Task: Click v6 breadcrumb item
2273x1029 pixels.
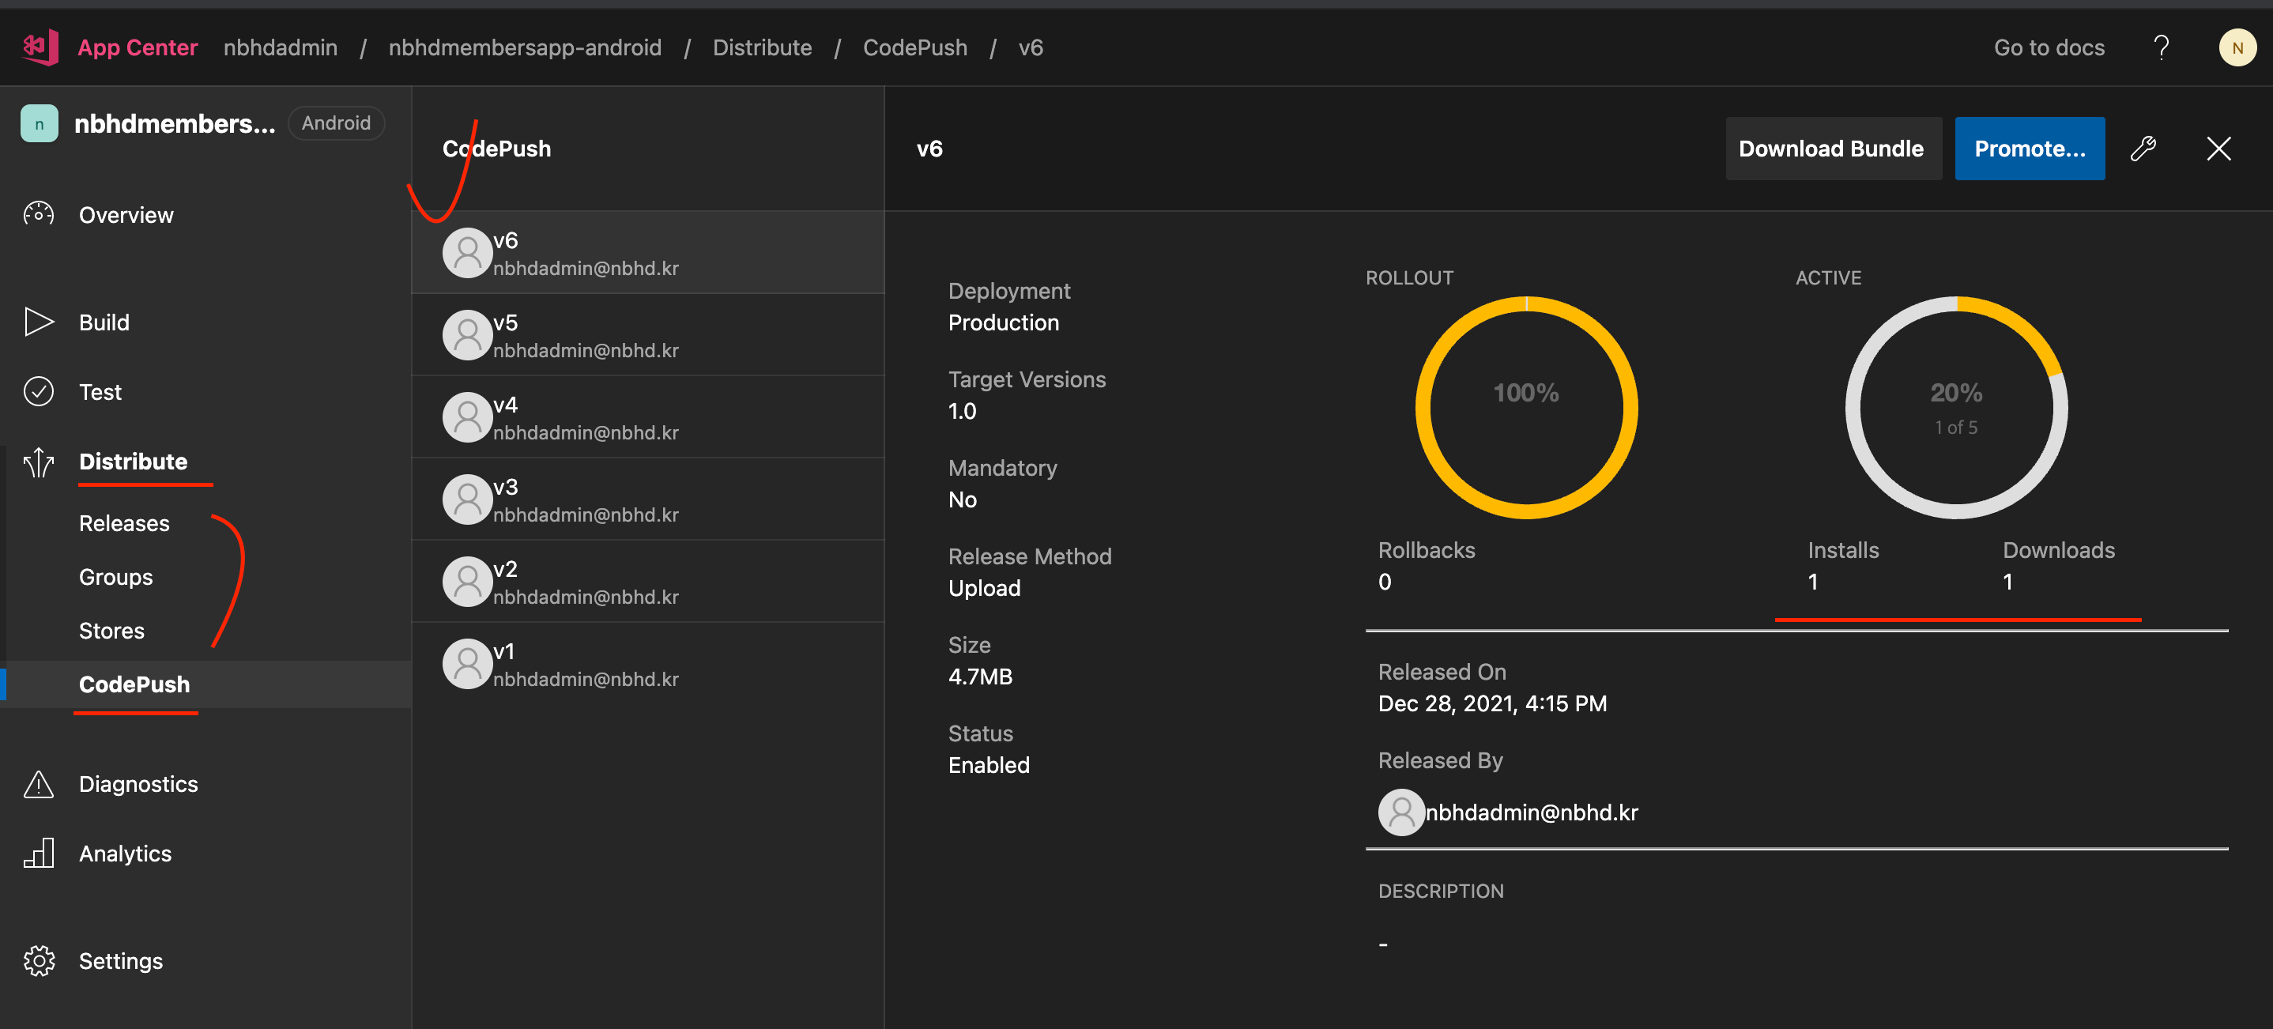Action: [1031, 47]
